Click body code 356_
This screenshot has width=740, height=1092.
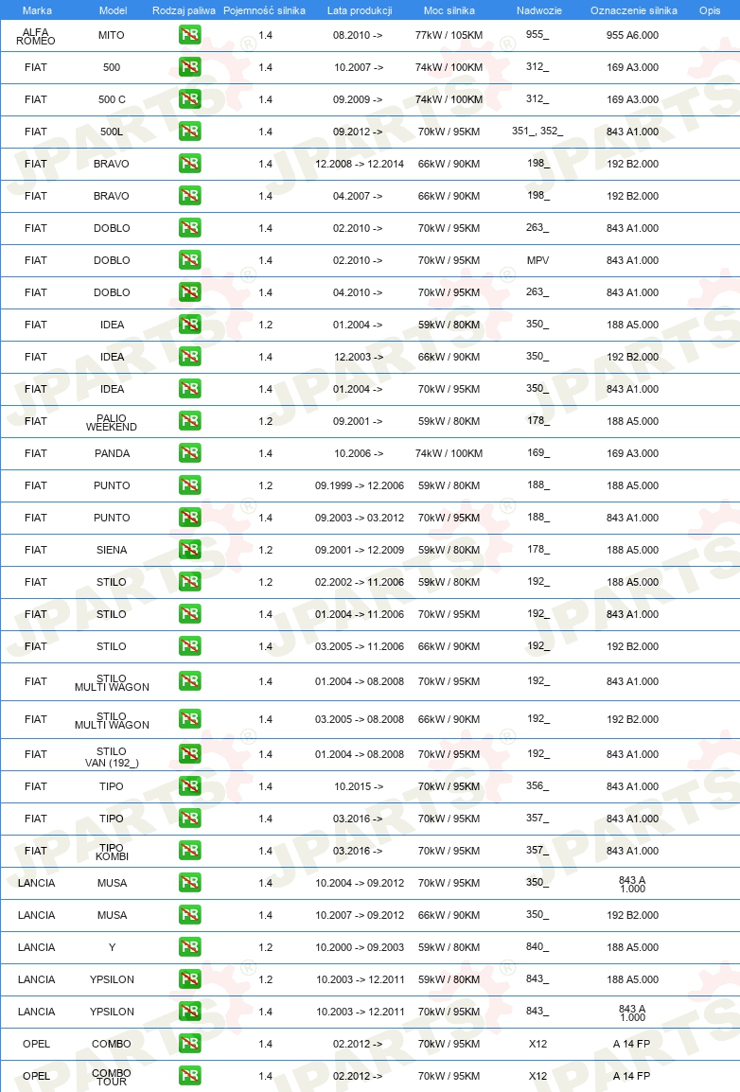click(x=537, y=785)
